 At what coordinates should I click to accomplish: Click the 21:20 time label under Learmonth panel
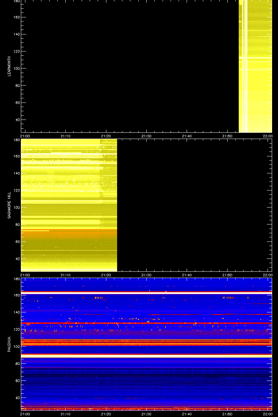coord(106,136)
